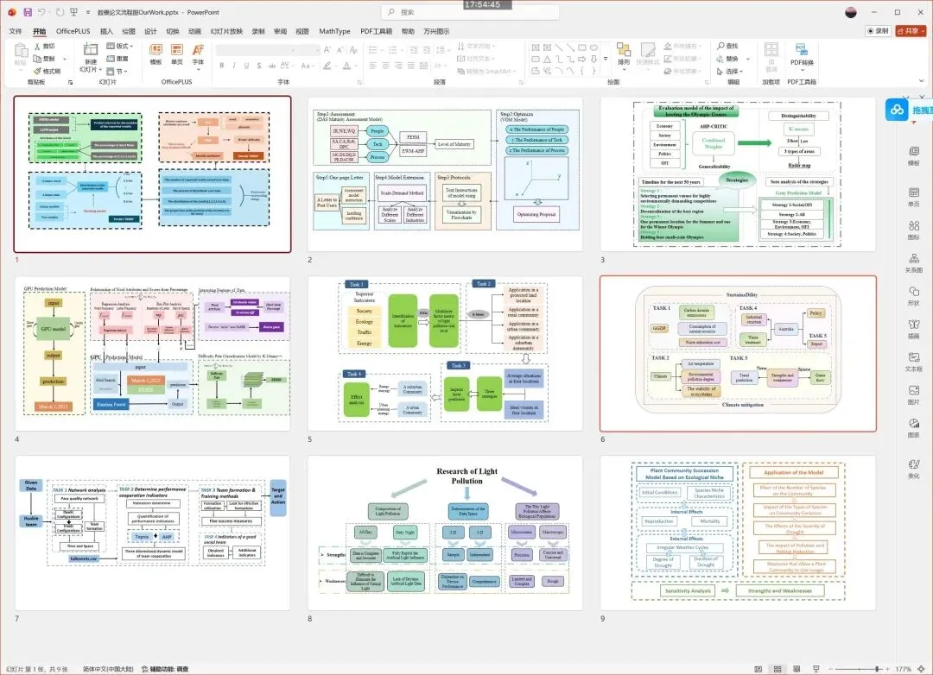Screen dimensions: 933x675
Task: Open the 设计 ribbon tab
Action: 150,31
